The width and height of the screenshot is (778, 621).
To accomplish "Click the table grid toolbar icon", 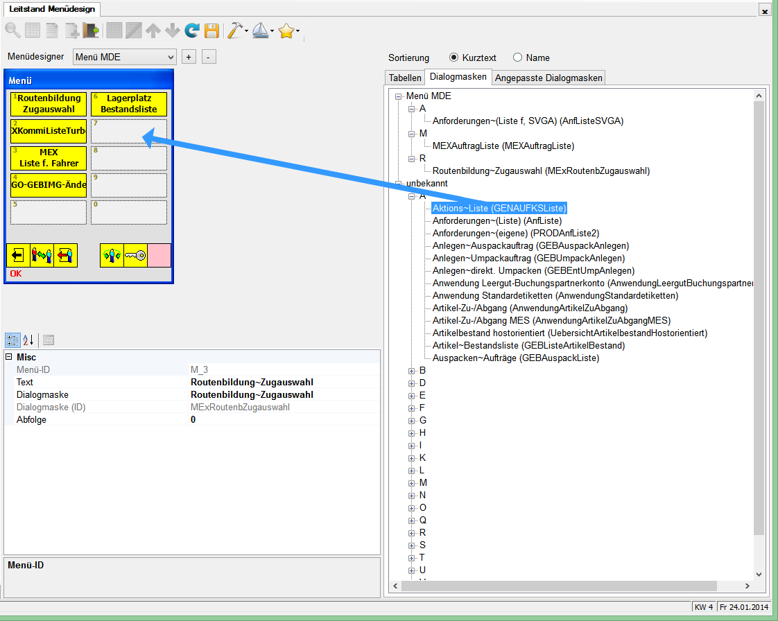I will pos(33,30).
